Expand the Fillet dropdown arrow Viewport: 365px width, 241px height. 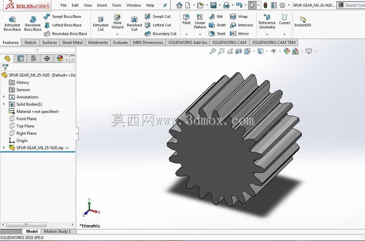[x=186, y=34]
